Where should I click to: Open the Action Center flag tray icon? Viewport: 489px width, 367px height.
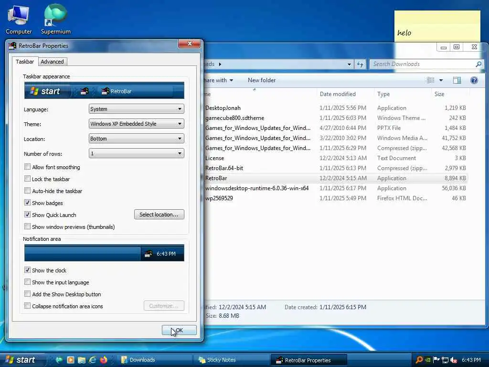pos(436,360)
